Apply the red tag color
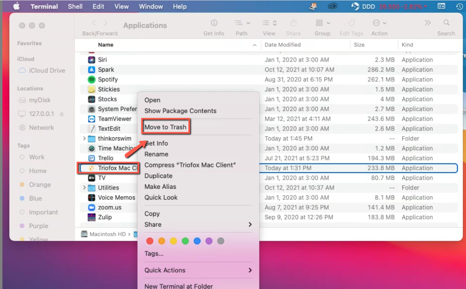Screen dimensions: 466x289 tap(150, 241)
